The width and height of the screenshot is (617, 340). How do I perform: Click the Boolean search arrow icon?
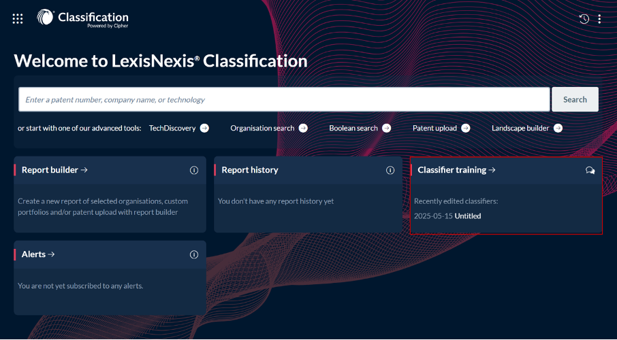point(386,128)
